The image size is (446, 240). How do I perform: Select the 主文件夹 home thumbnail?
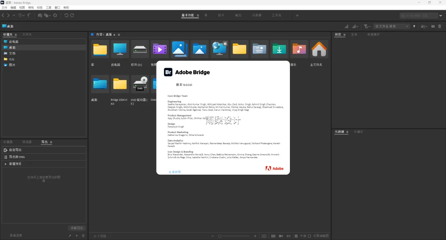pos(319,50)
